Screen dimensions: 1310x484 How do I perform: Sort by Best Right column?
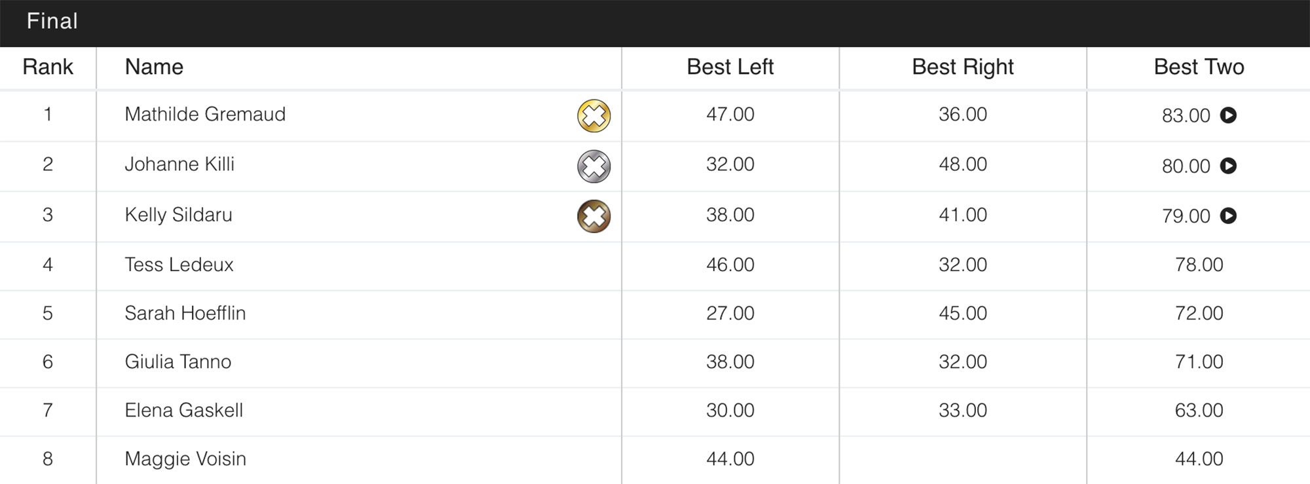pos(962,67)
